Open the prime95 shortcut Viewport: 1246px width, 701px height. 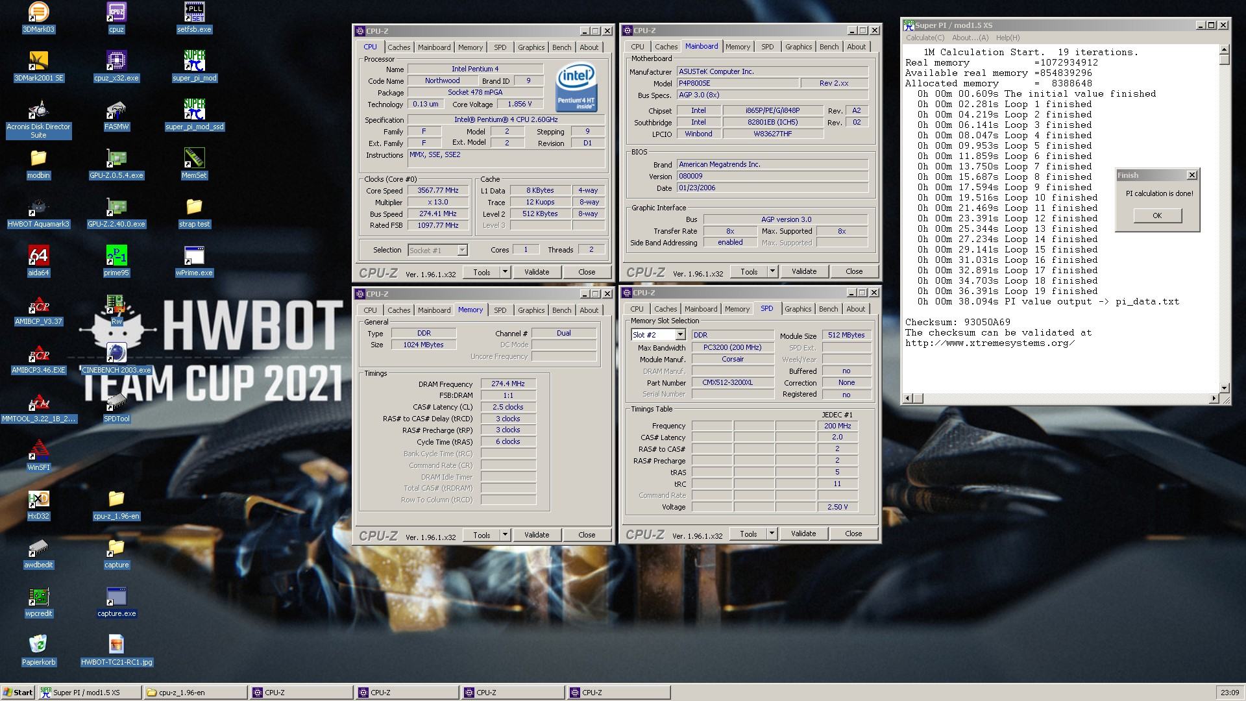coord(116,261)
